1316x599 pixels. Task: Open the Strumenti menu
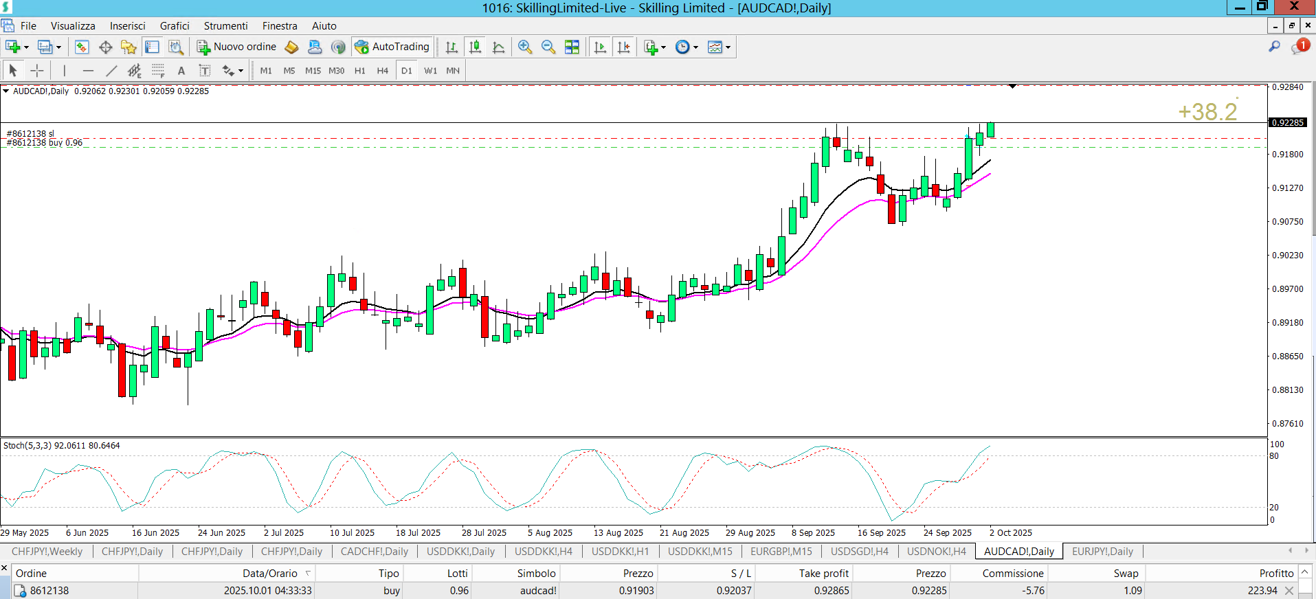[x=225, y=25]
